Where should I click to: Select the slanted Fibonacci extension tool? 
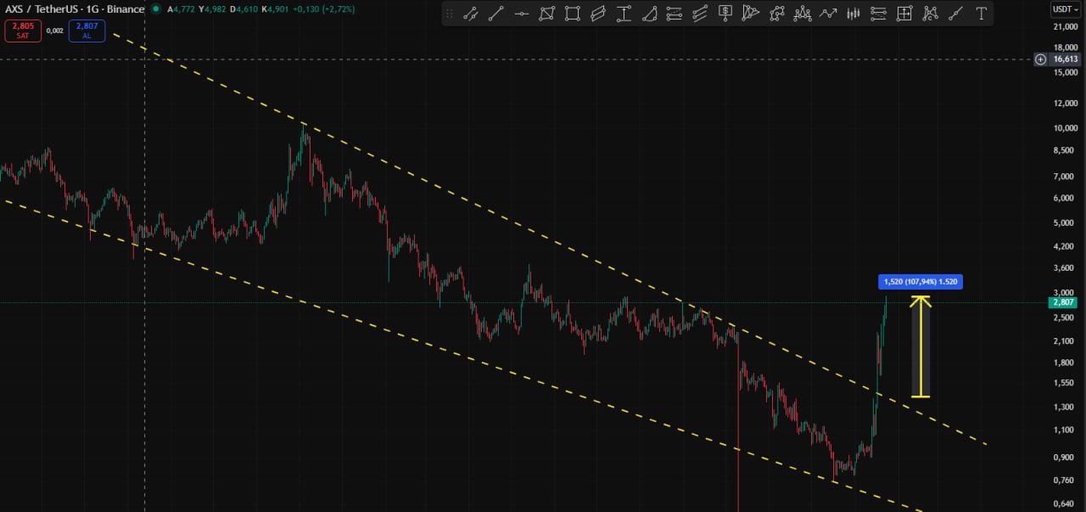700,14
